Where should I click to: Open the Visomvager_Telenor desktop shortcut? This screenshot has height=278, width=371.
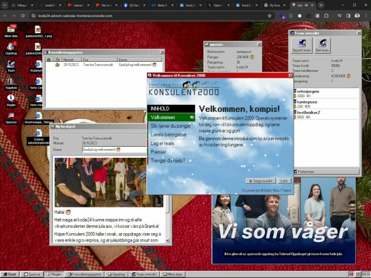tap(38, 118)
